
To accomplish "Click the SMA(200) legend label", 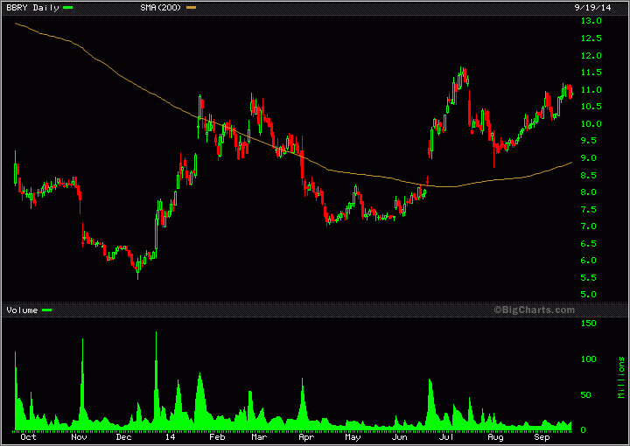I will (x=161, y=8).
